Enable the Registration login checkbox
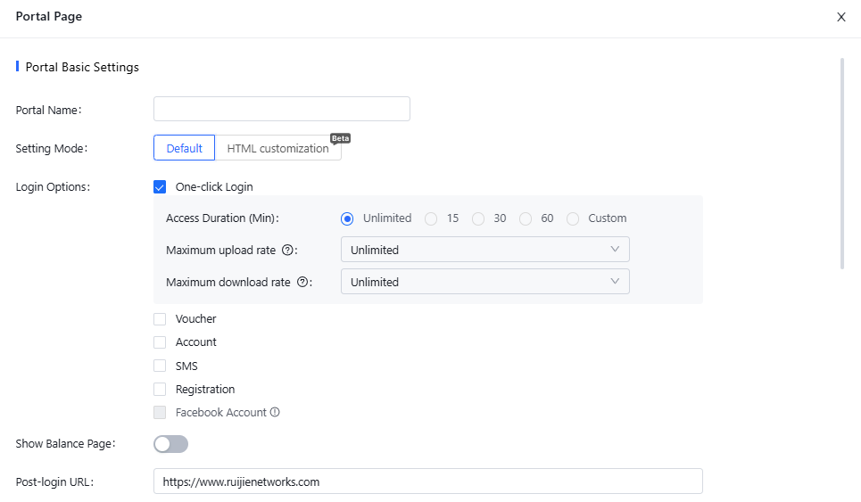 point(160,390)
